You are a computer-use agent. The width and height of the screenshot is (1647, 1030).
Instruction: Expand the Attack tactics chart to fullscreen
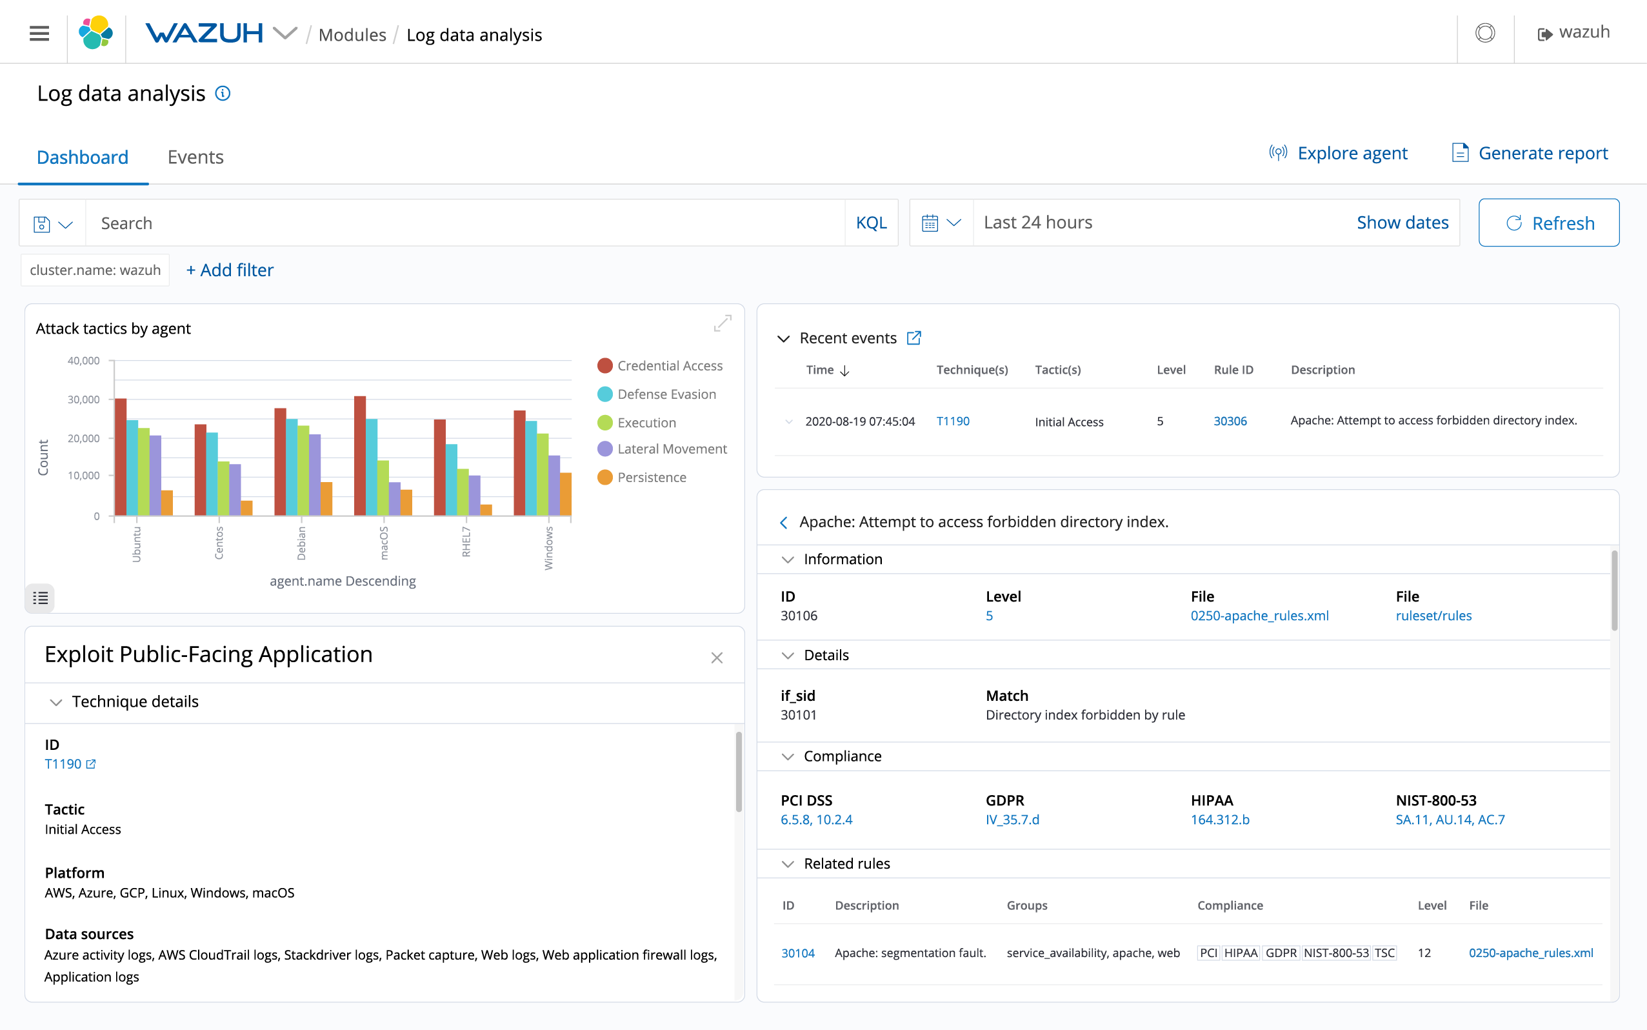pyautogui.click(x=723, y=322)
